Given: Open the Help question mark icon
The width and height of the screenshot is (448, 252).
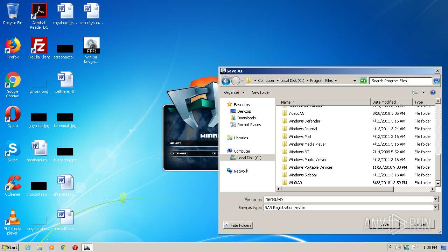Looking at the screenshot, I should (x=433, y=92).
